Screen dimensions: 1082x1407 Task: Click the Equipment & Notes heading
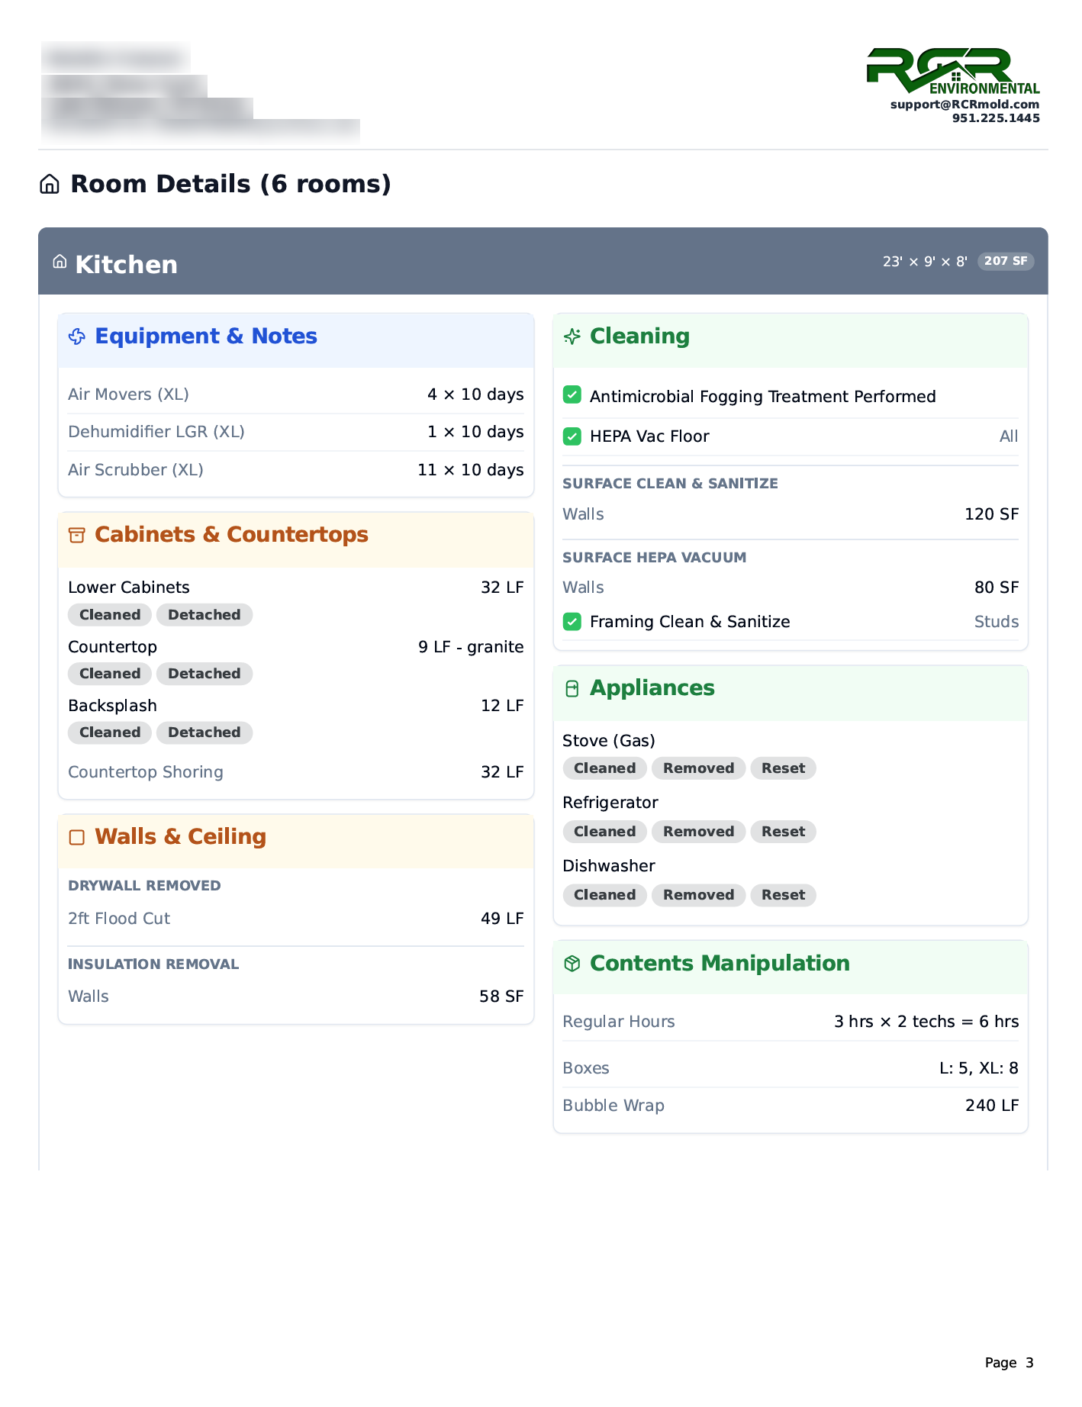[x=206, y=336]
